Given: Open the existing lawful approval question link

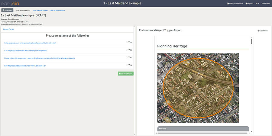Looking at the screenshot, I should (x=30, y=43).
